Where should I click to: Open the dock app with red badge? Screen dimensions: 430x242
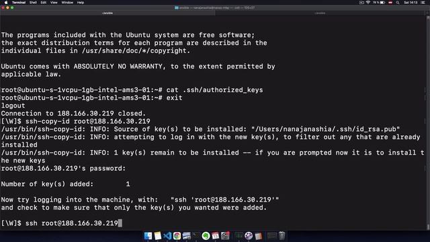pyautogui.click(x=225, y=236)
